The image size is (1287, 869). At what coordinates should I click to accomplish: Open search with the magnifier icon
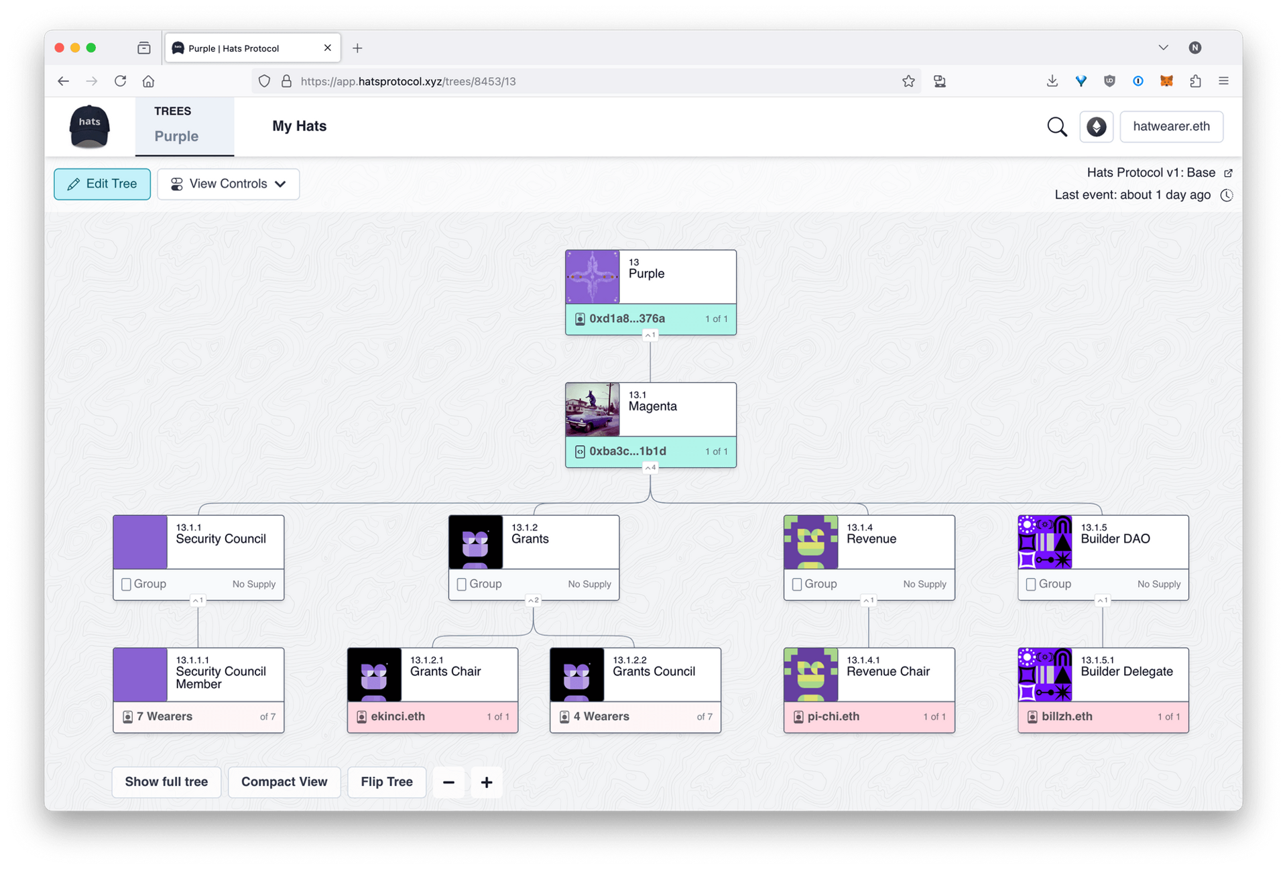(1056, 126)
